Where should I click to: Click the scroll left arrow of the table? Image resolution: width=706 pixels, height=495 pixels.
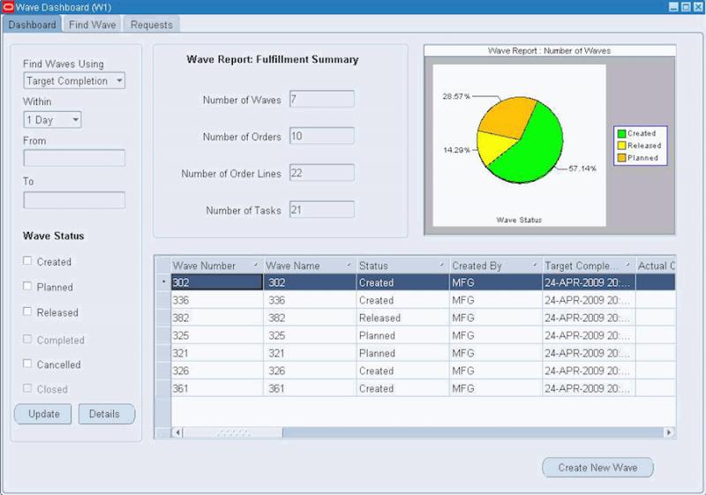point(177,432)
